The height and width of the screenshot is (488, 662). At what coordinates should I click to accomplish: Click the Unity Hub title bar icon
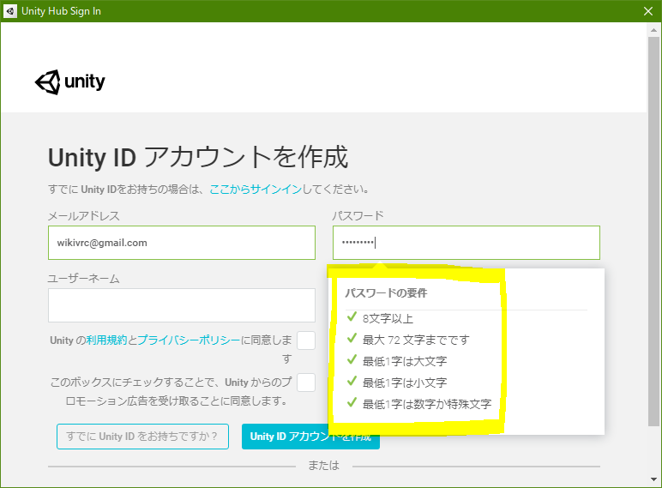9,11
